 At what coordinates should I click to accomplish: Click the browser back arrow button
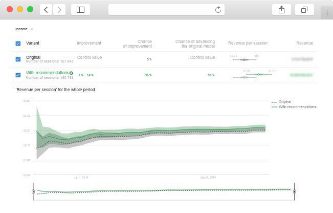point(46,10)
